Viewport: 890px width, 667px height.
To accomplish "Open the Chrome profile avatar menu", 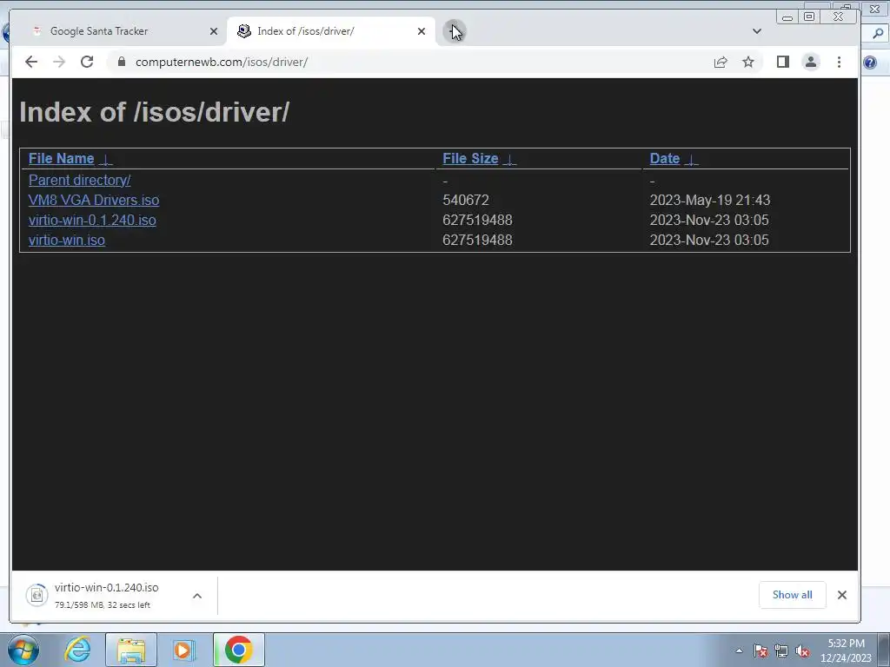I will (x=811, y=62).
